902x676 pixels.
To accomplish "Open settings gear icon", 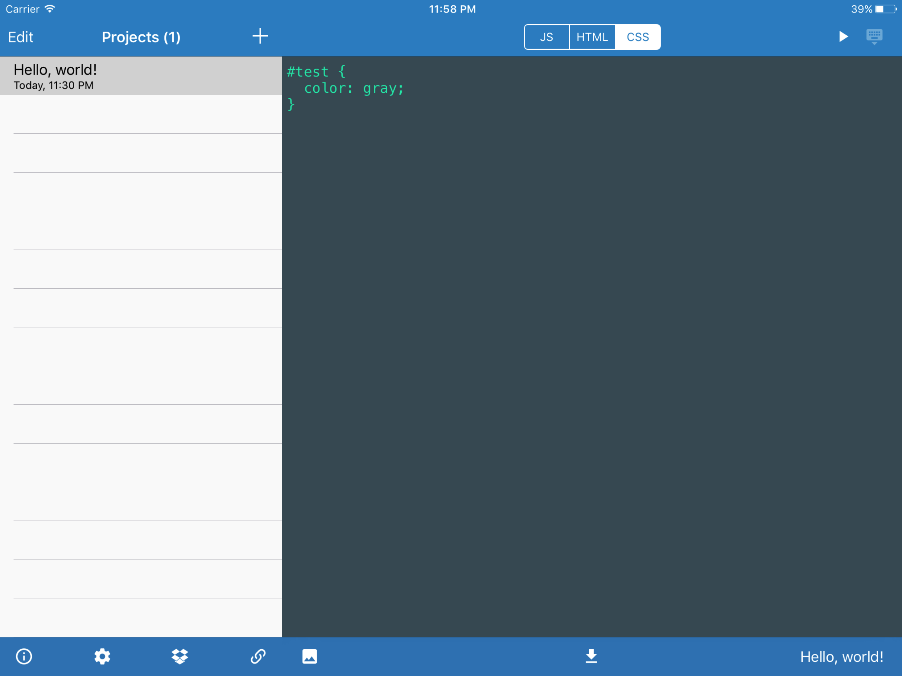I will point(102,657).
